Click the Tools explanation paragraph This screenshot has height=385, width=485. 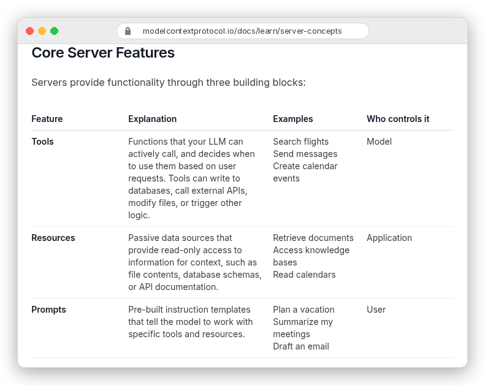191,178
